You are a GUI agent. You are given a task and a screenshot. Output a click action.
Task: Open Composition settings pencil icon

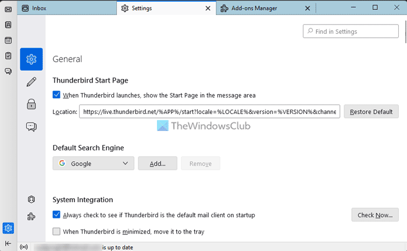coord(31,82)
